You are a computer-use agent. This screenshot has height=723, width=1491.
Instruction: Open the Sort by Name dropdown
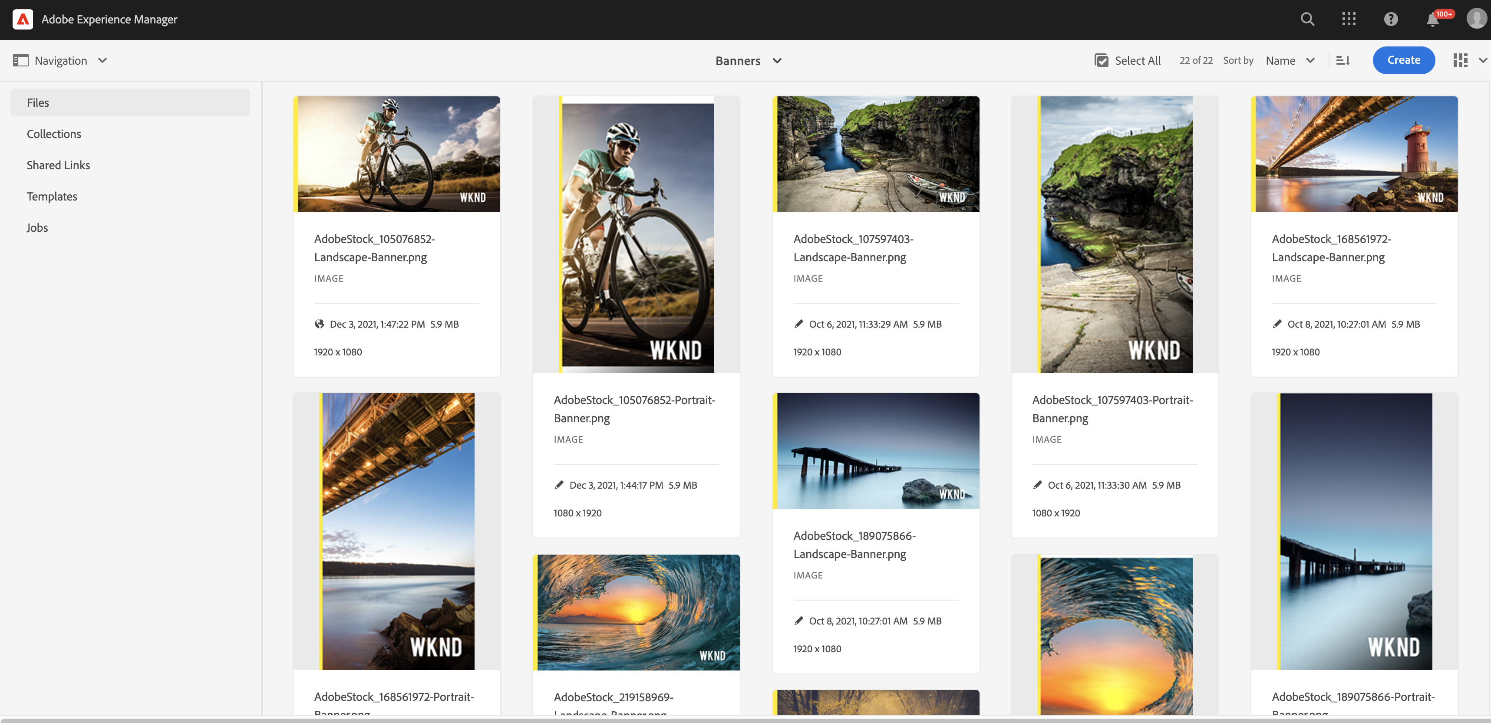click(1290, 60)
